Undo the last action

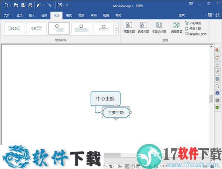pos(39,6)
